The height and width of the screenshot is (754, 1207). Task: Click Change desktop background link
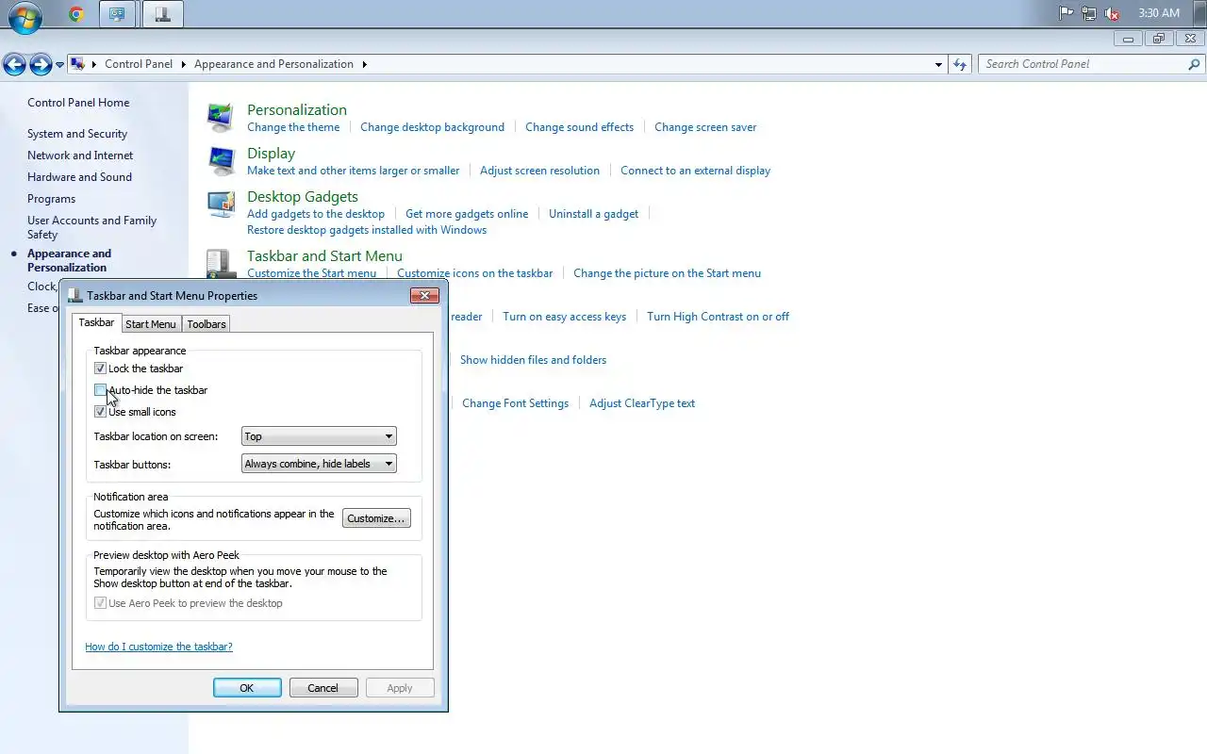coord(432,127)
